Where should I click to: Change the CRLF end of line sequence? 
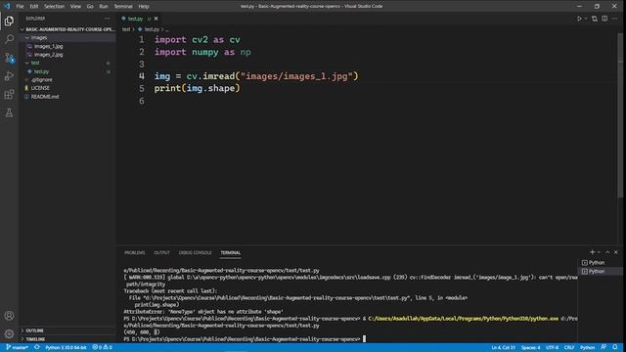tap(569, 348)
